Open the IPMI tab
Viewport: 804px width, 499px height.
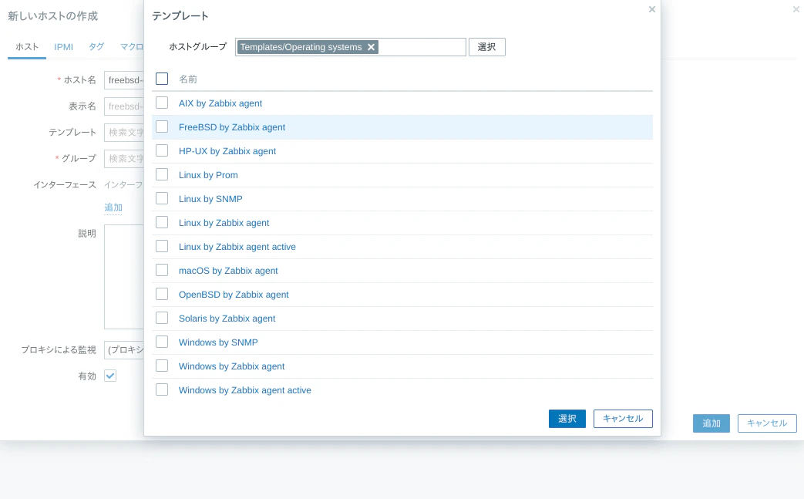click(63, 47)
